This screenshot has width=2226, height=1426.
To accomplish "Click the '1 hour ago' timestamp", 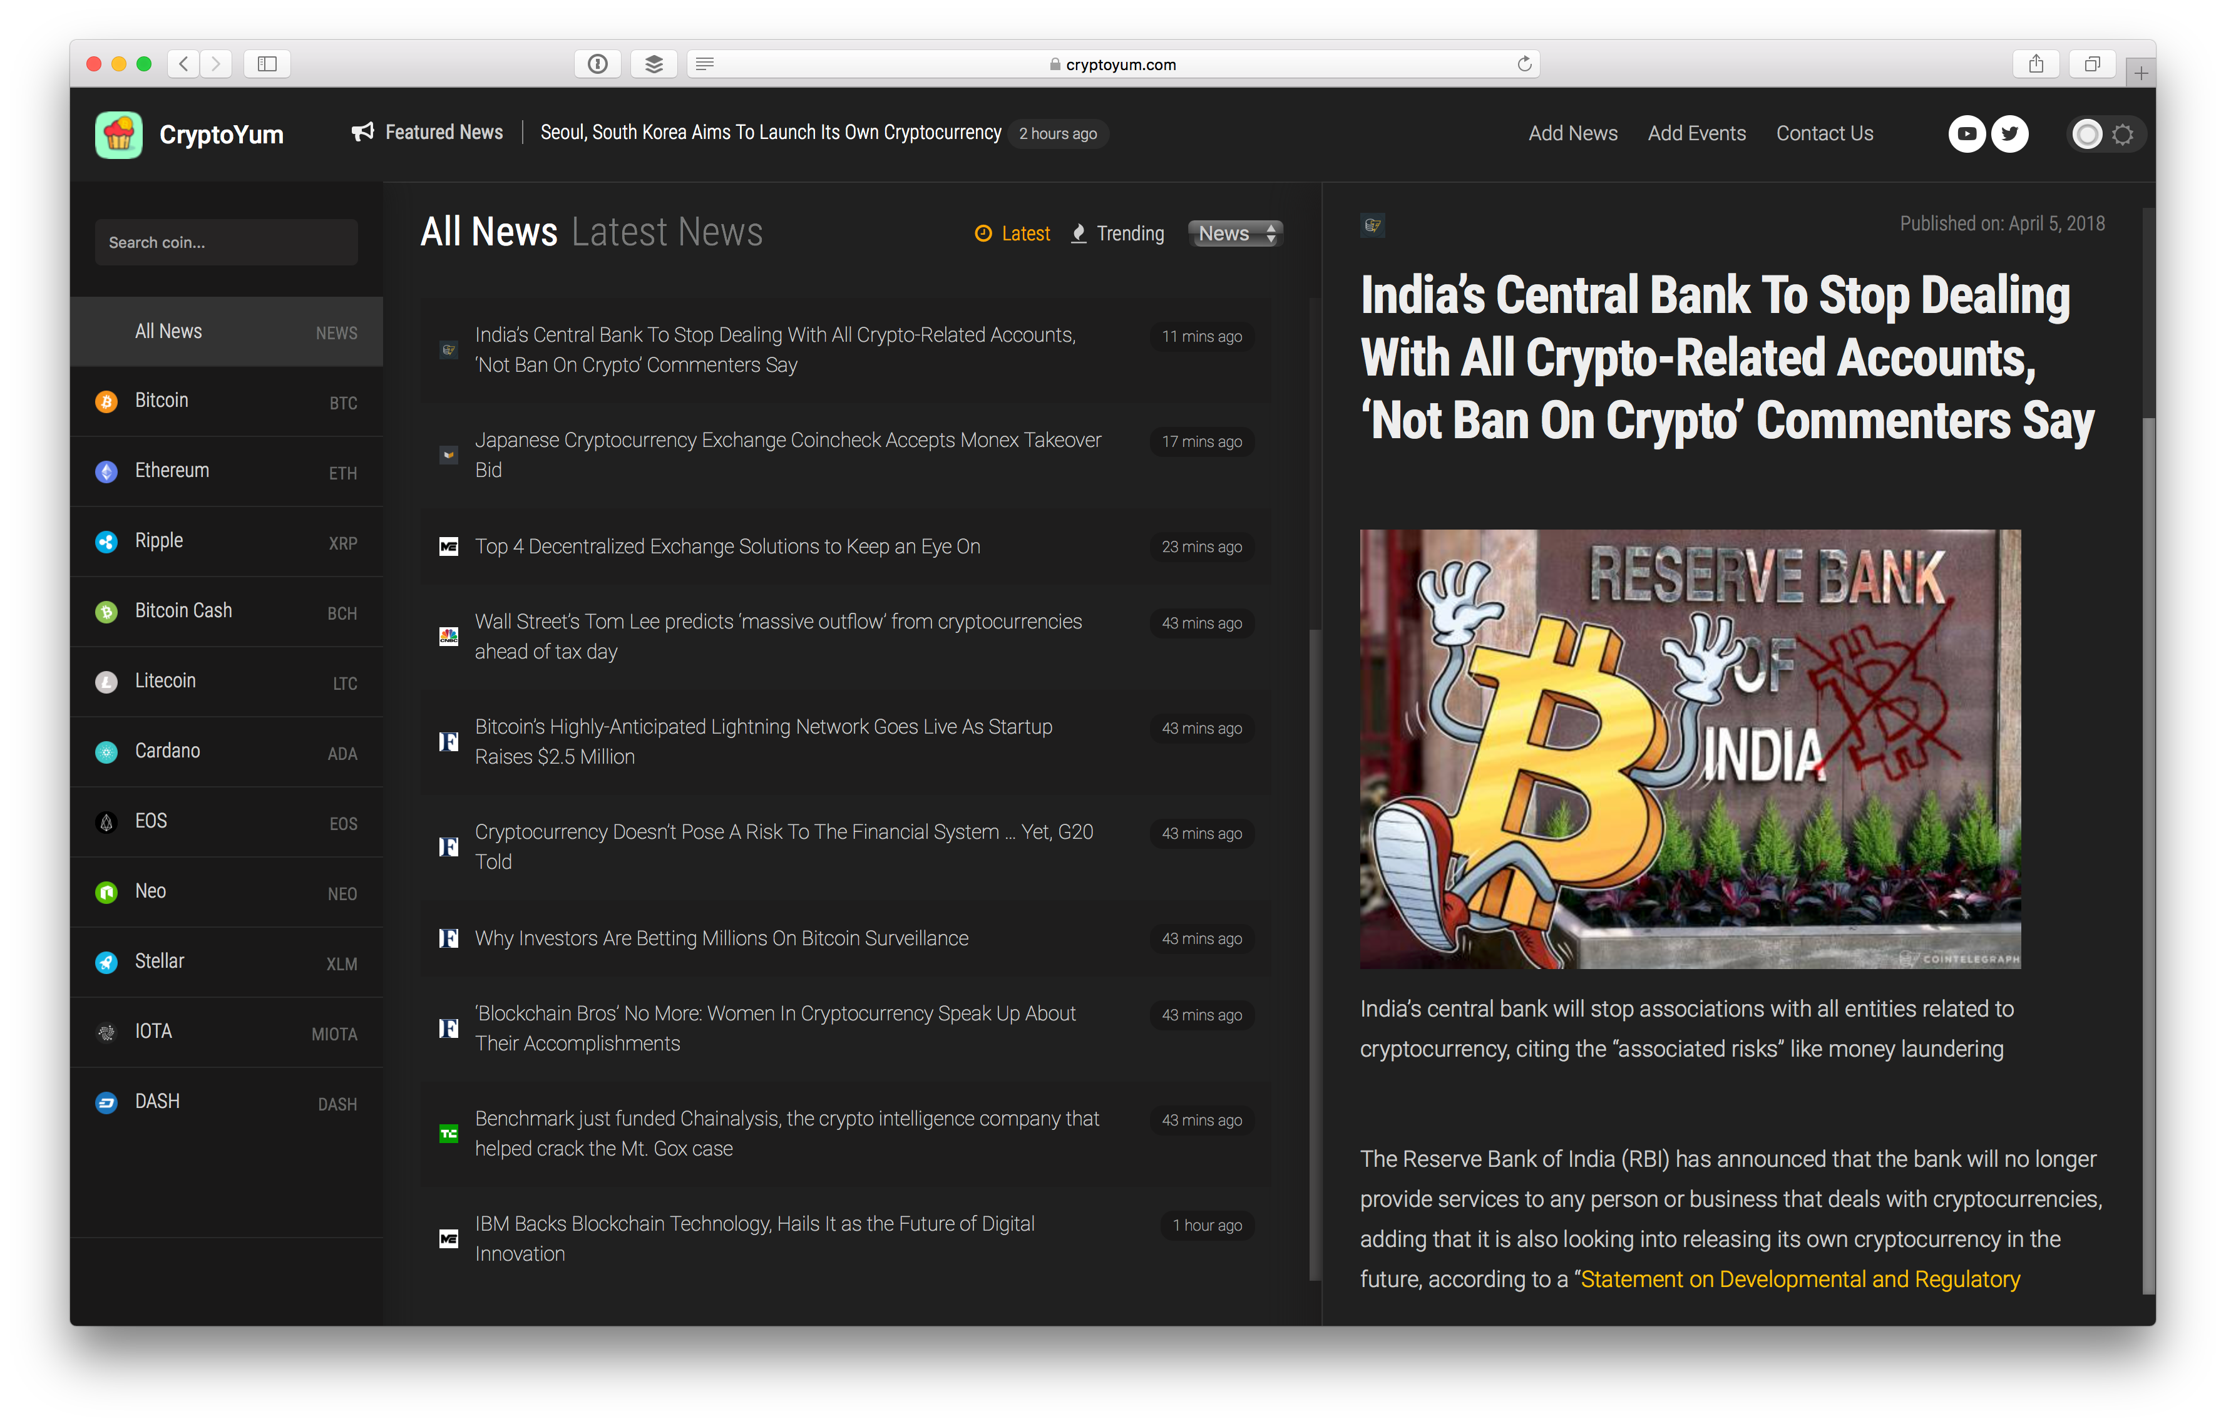I will (1206, 1225).
